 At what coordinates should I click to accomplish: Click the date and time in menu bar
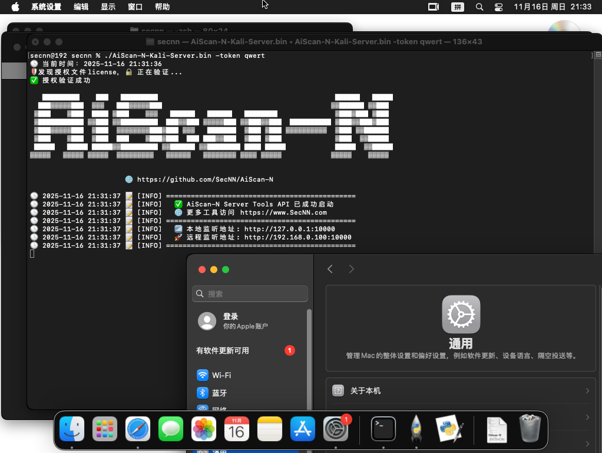(553, 7)
